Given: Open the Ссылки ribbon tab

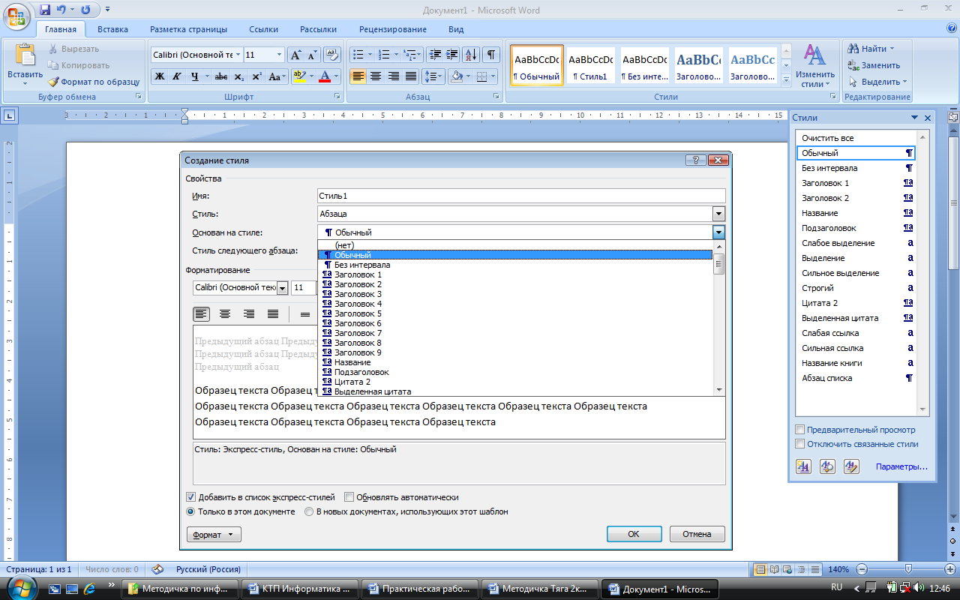Looking at the screenshot, I should pyautogui.click(x=264, y=30).
